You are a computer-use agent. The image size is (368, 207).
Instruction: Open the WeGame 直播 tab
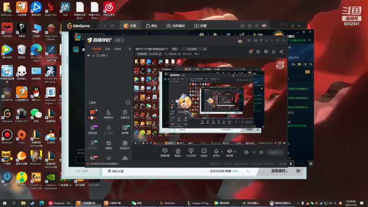click(200, 26)
